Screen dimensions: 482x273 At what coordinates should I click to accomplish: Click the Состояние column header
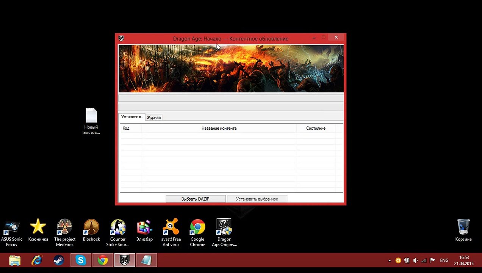(316, 129)
